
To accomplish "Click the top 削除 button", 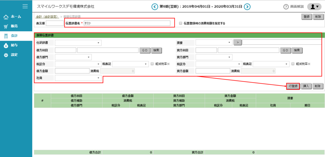I will tap(318, 17).
